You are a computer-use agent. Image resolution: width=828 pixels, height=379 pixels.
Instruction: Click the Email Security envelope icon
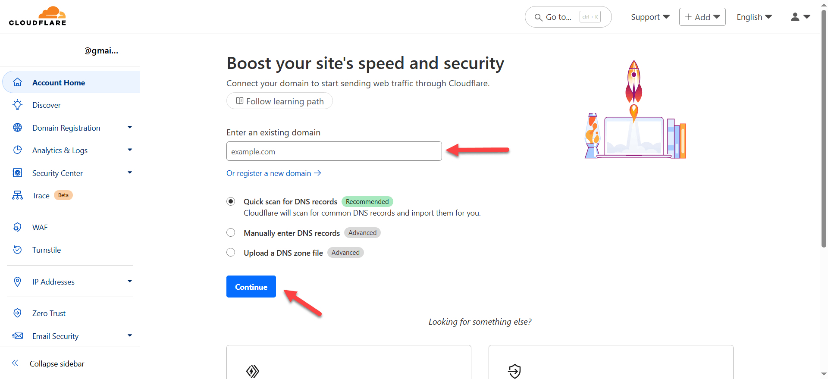17,336
